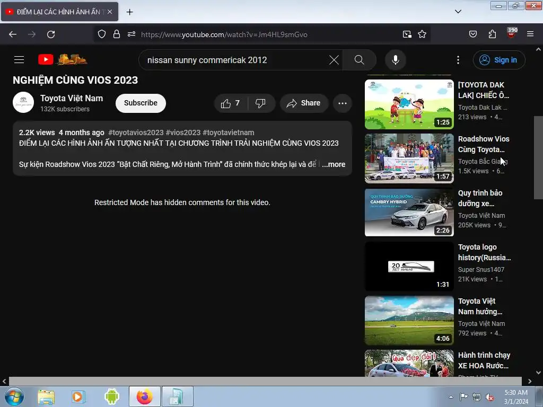This screenshot has height=407, width=543.
Task: Click the YouTube logo to go home
Action: (63, 59)
